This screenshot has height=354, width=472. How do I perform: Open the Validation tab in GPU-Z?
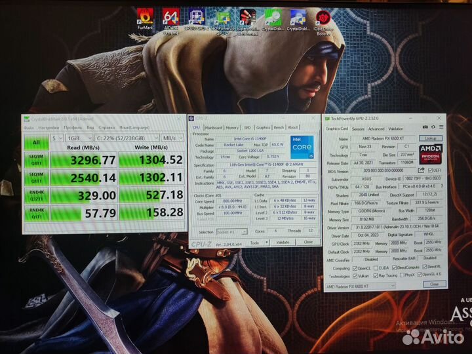point(395,129)
